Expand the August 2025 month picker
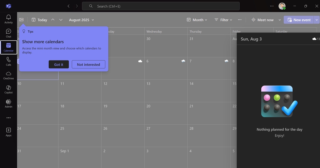 coord(81,20)
